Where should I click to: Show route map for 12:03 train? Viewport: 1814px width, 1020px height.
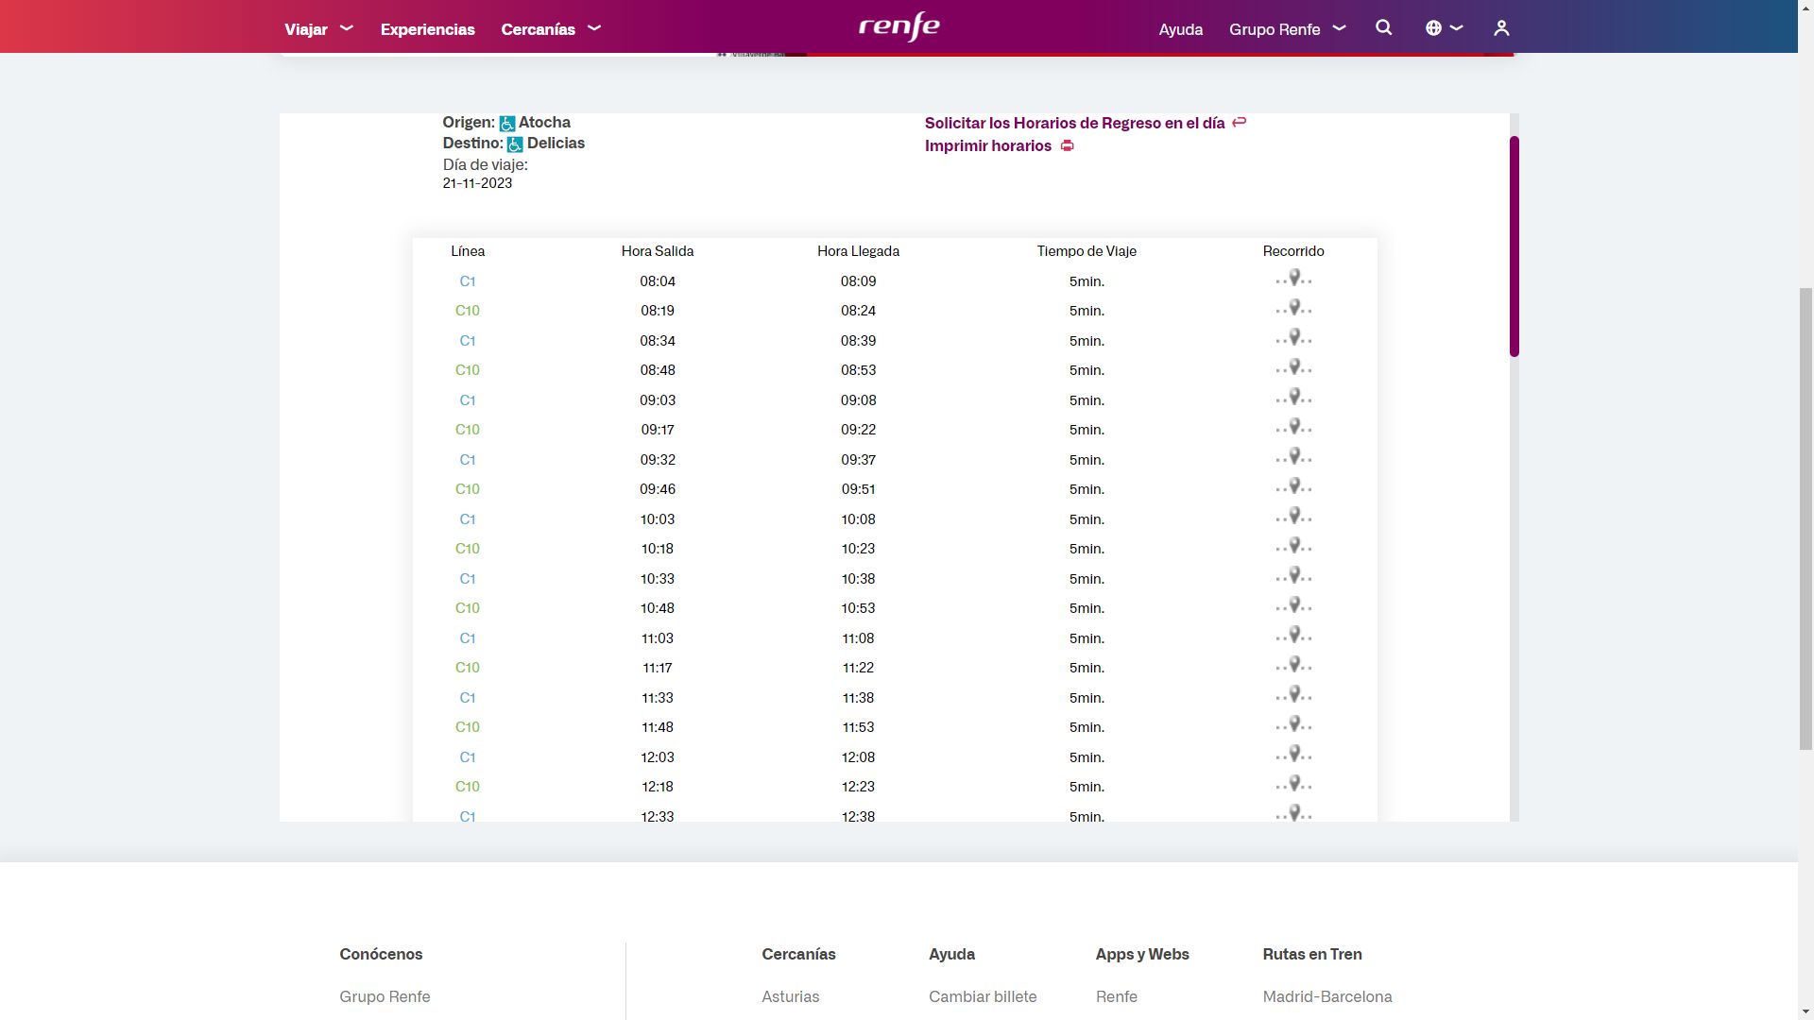pyautogui.click(x=1293, y=756)
